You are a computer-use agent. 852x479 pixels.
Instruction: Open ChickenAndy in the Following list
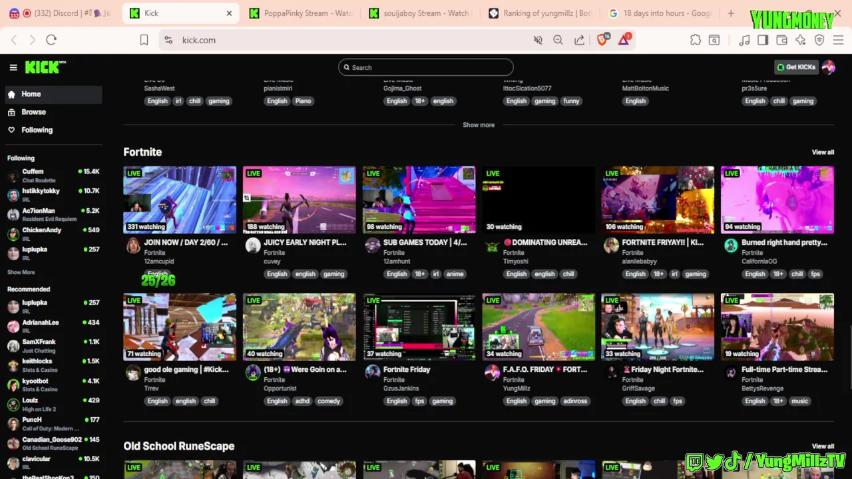tap(53, 234)
